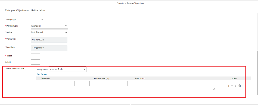Focus the Target input box
Image resolution: width=258 pixels, height=105 pixels.
pos(35,56)
